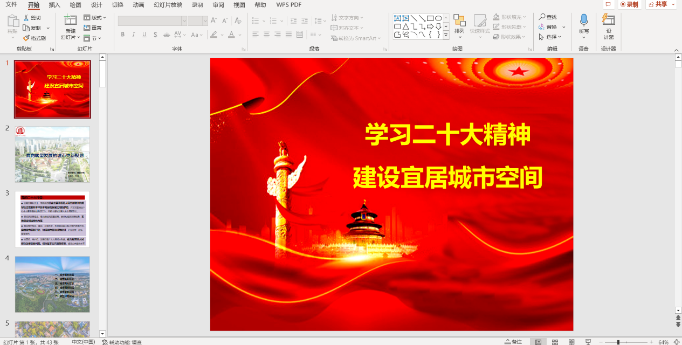Screen dimensions: 682x345
Task: Switch to the Animations (动画) tab
Action: [x=138, y=5]
